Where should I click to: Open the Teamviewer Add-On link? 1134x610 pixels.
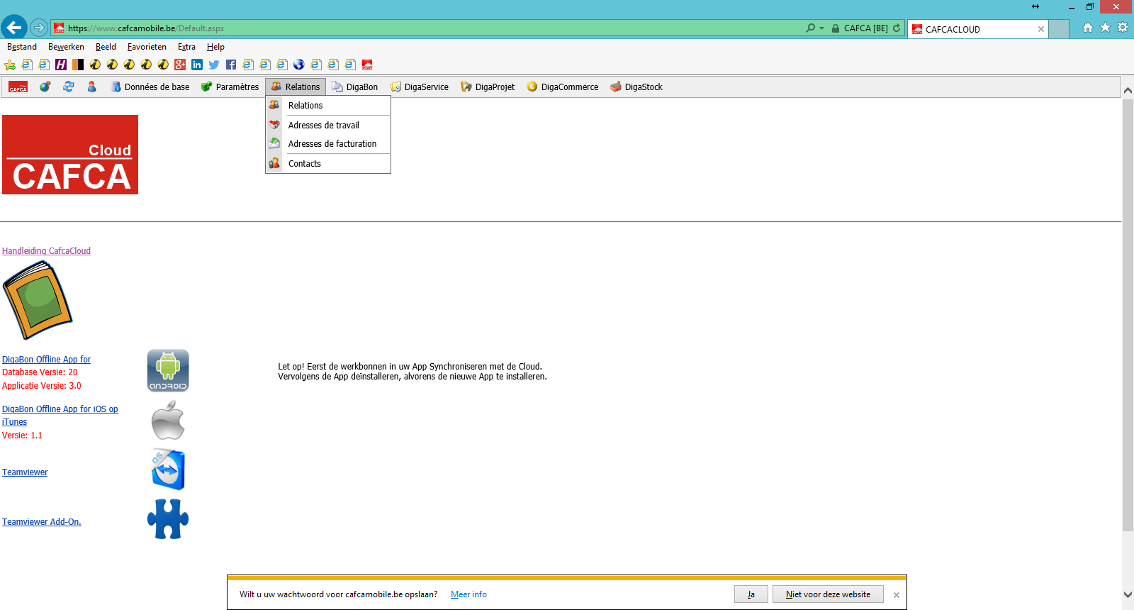click(42, 522)
